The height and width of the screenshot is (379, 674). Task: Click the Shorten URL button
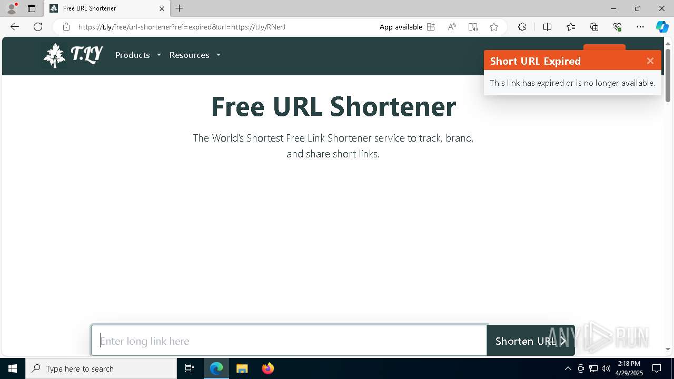click(531, 341)
